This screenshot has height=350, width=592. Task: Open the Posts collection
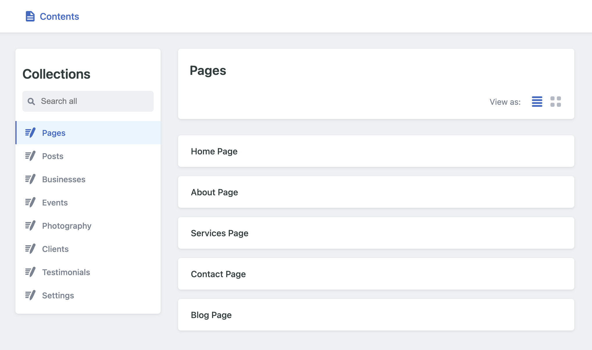[x=88, y=156]
